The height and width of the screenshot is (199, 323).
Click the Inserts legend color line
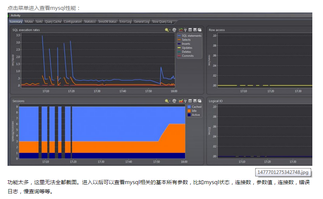click(179, 44)
